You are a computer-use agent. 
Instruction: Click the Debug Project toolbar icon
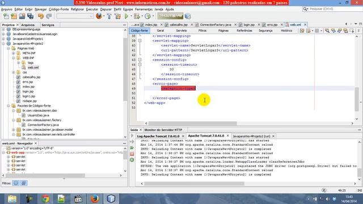(x=137, y=16)
